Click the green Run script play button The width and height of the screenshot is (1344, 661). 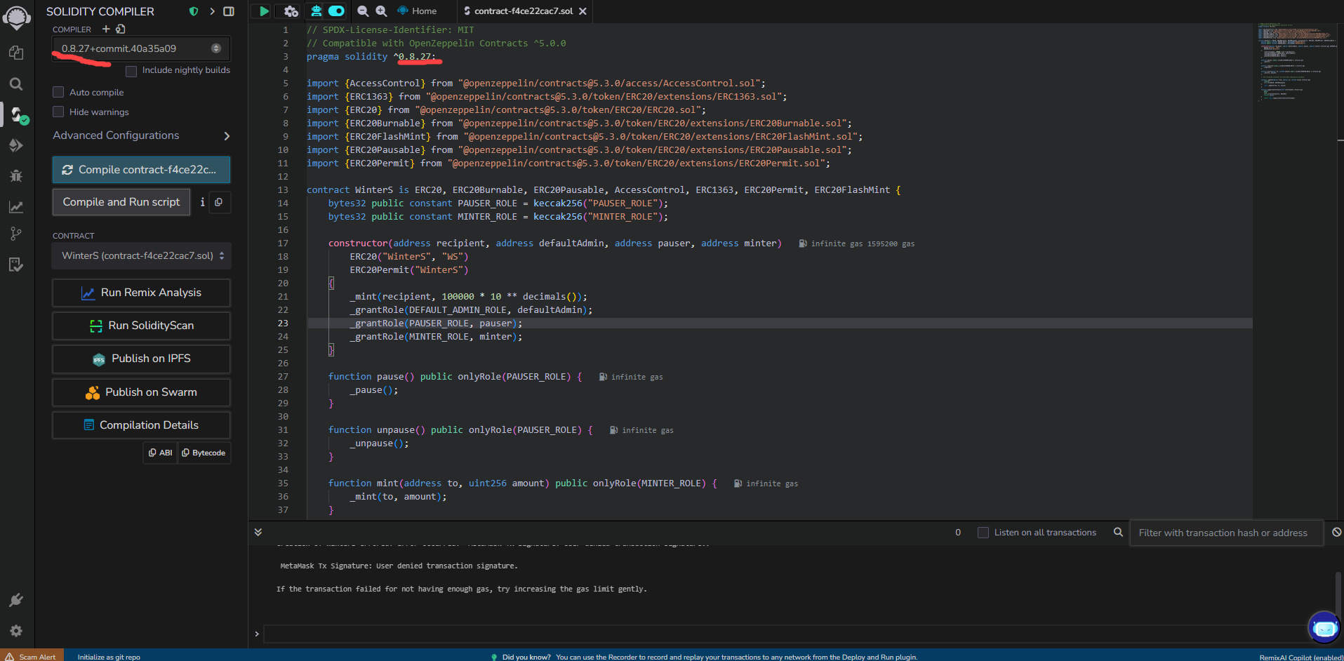(263, 11)
